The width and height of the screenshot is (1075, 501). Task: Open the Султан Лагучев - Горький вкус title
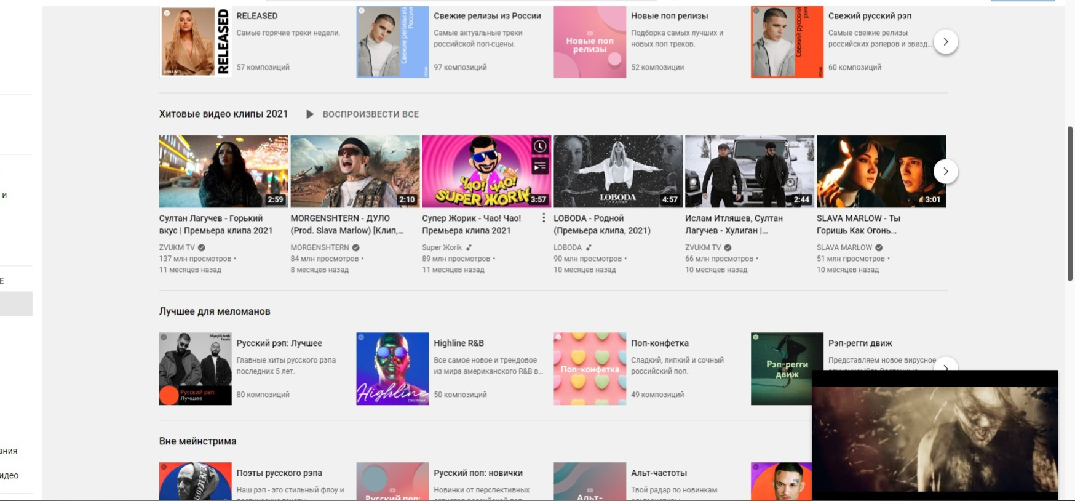pos(216,224)
